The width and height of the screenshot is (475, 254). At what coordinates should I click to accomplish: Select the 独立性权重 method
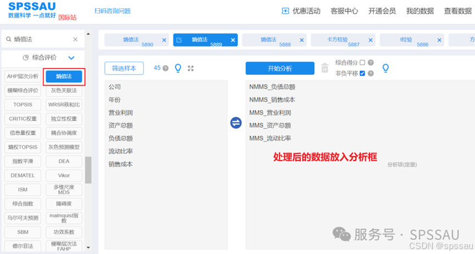coord(64,118)
